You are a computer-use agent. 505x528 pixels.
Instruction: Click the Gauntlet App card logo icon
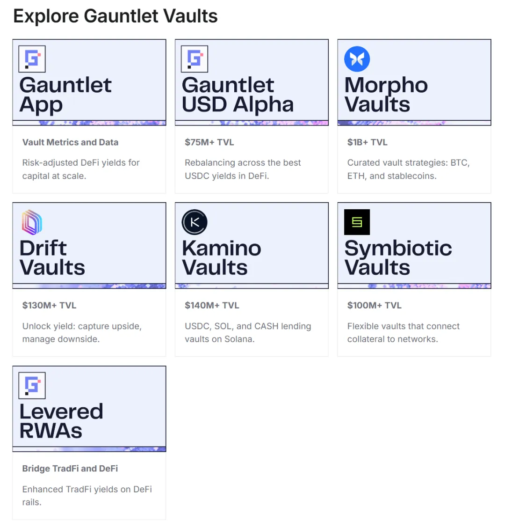[x=32, y=59]
